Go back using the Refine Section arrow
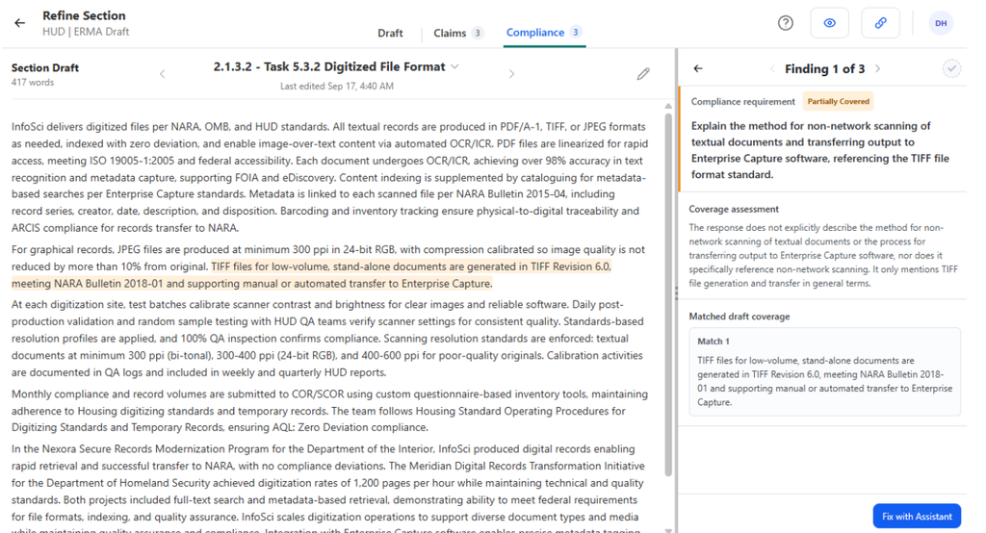Screen dimensions: 986x533 [20, 23]
